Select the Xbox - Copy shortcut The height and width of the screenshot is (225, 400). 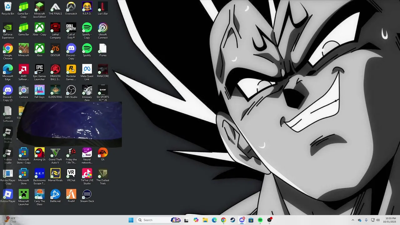point(39,30)
